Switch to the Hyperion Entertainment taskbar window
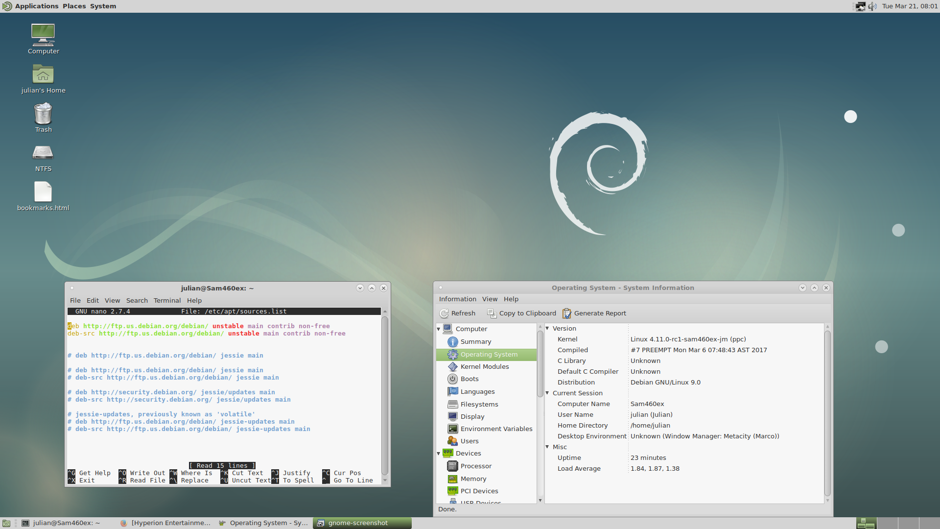Image resolution: width=940 pixels, height=529 pixels. pyautogui.click(x=165, y=523)
